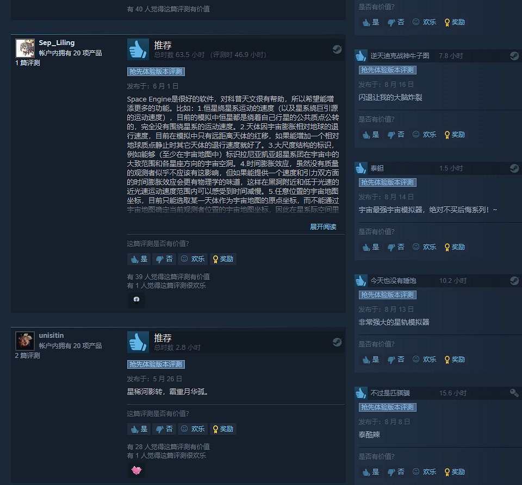Viewport: 522px width, 485px height.
Task: Click thumbs-up icon beside 今天也没有睡饱
Action: click(x=361, y=281)
